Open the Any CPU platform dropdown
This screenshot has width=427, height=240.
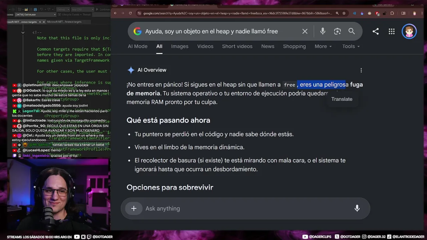point(83,9)
